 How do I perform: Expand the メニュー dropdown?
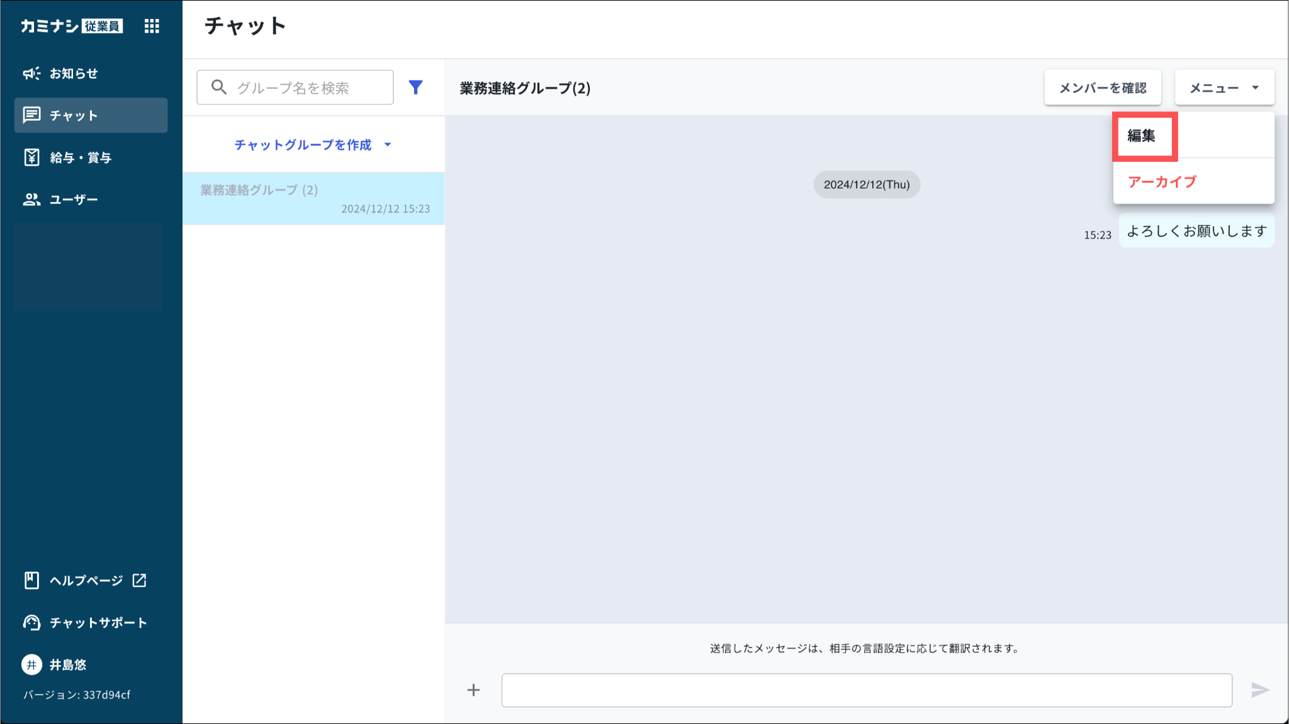(1224, 88)
